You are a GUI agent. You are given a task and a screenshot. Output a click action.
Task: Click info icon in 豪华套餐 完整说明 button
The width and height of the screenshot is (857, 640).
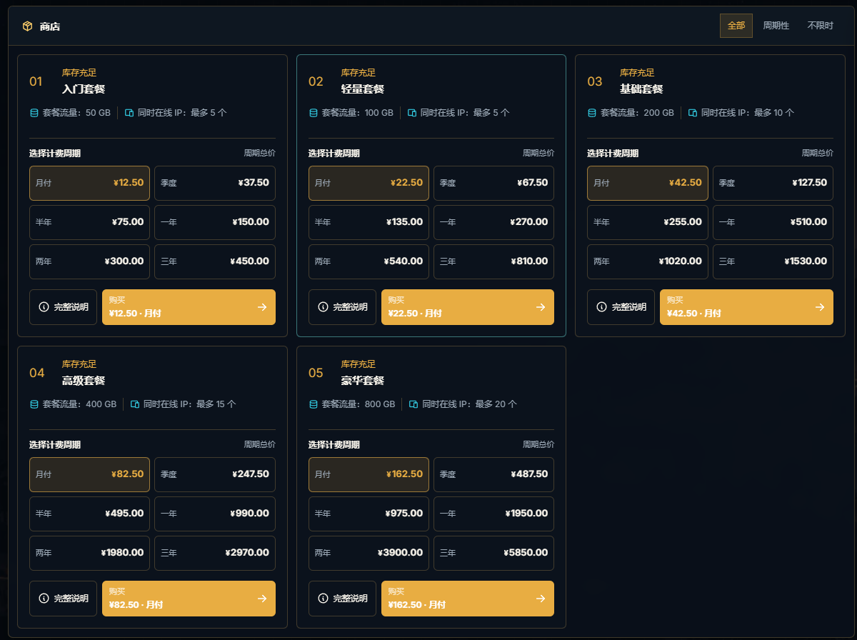(323, 599)
